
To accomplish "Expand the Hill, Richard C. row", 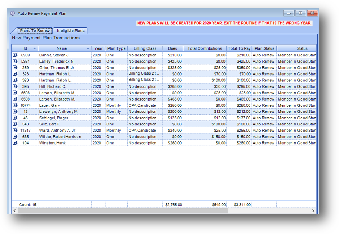I will 15,86.
